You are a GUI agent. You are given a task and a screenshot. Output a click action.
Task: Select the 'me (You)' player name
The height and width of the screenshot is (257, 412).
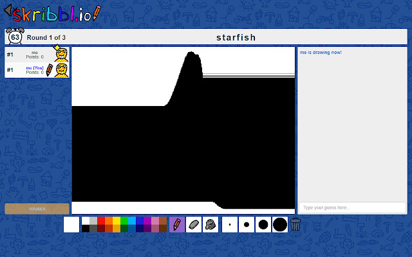pyautogui.click(x=35, y=68)
